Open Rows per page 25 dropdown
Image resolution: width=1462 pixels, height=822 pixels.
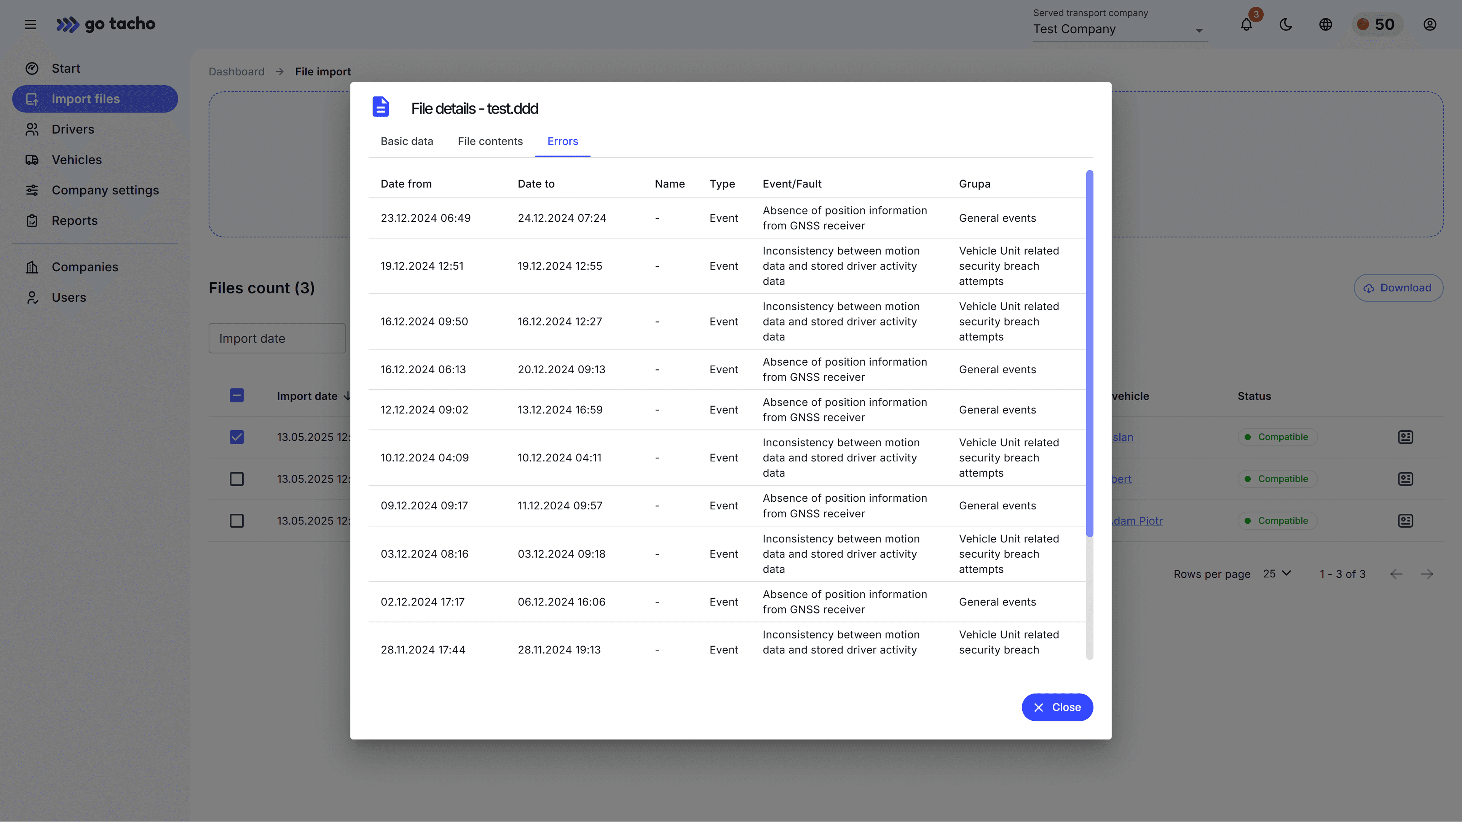click(x=1277, y=574)
